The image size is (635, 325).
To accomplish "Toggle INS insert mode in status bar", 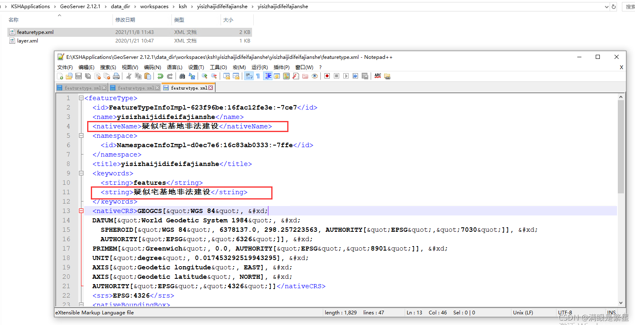I will (611, 313).
